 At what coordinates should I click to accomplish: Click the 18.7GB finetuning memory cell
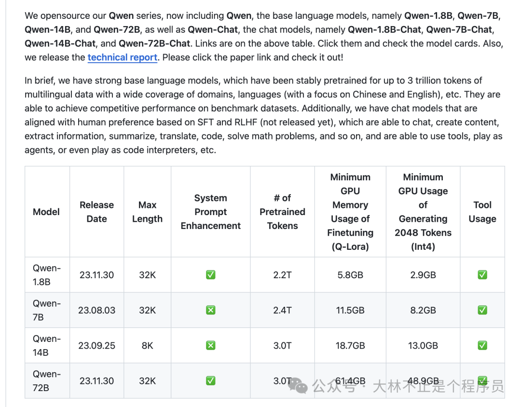[350, 346]
